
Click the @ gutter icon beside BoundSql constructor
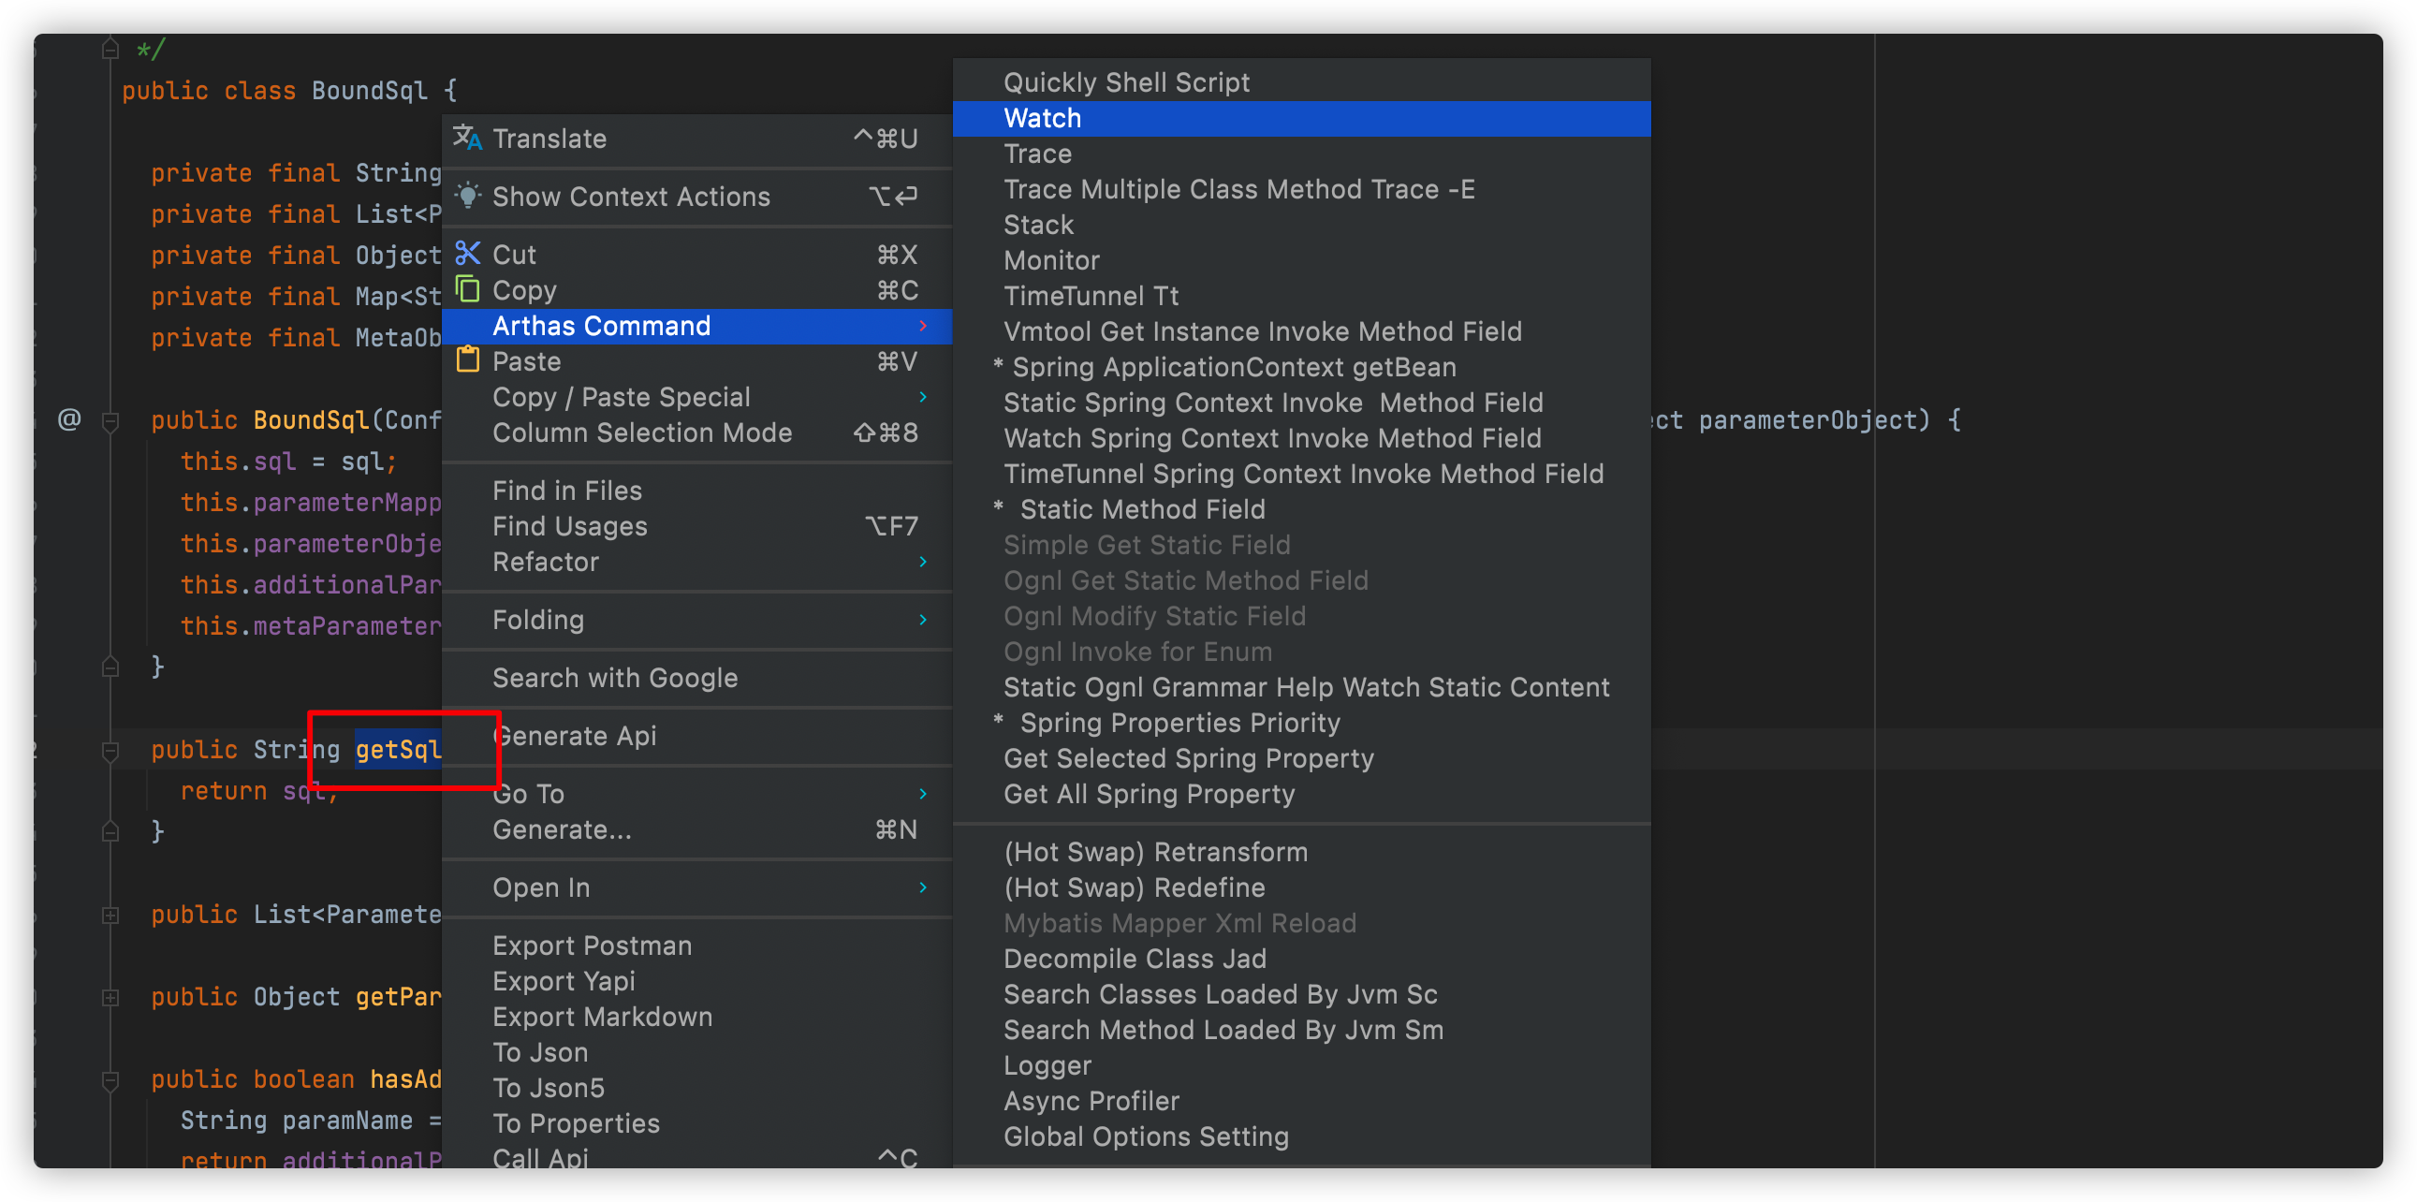(69, 418)
